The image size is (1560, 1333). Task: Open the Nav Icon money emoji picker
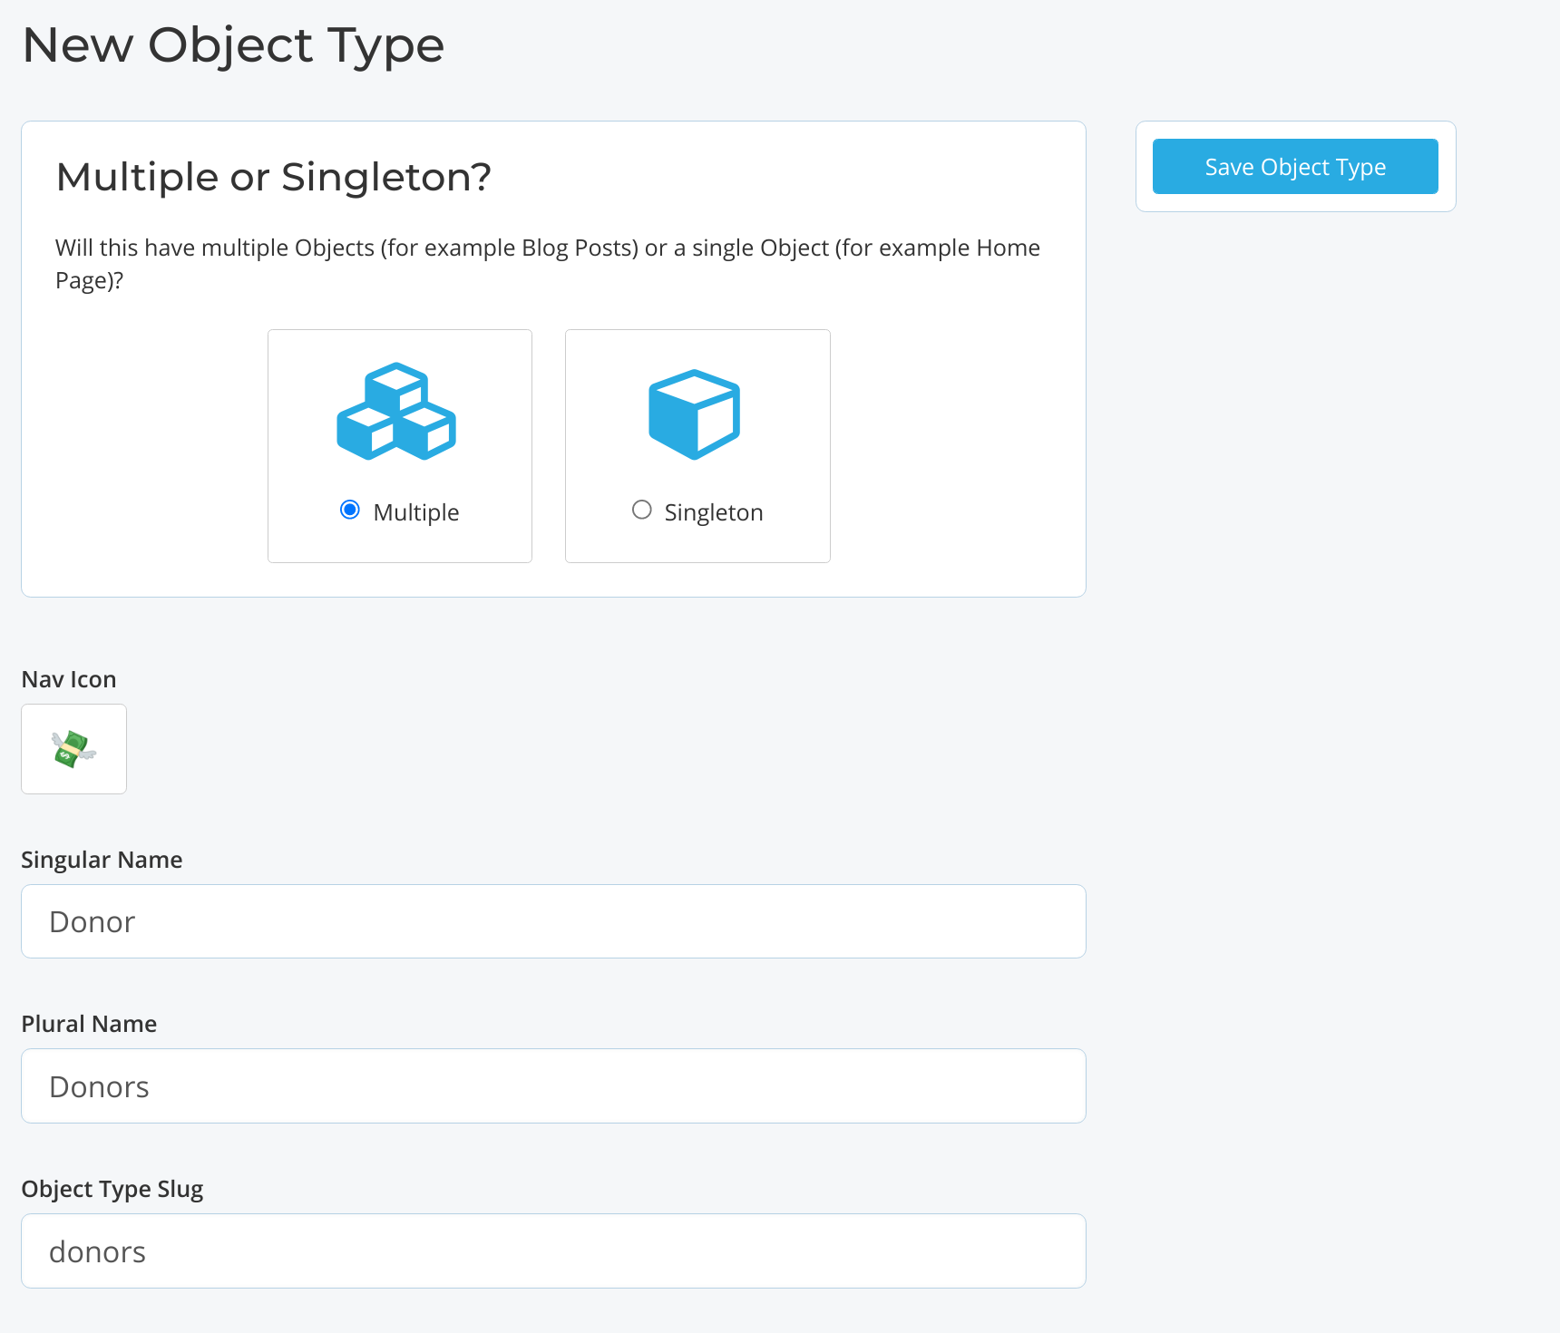pyautogui.click(x=73, y=749)
